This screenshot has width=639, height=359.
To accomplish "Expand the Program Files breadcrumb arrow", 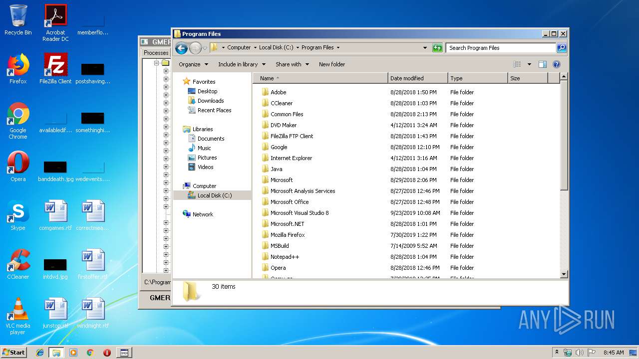I will click(338, 48).
